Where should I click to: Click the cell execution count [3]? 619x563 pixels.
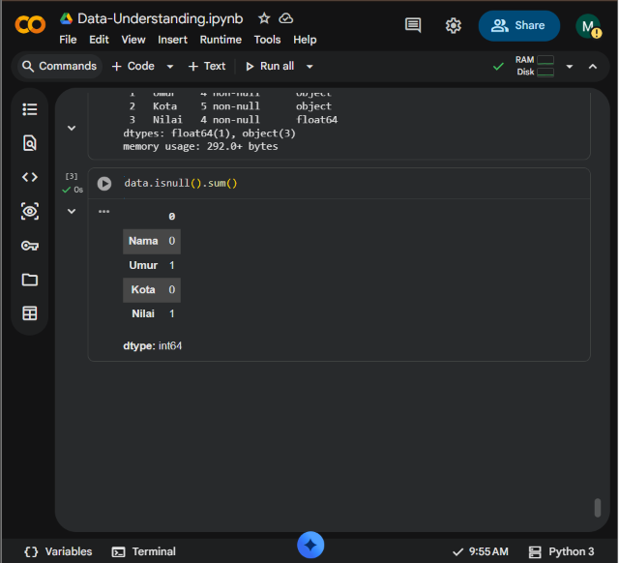click(x=72, y=176)
